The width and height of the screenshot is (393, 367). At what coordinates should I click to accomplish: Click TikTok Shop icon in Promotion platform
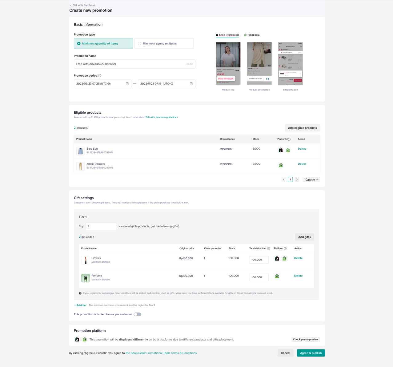(x=77, y=339)
